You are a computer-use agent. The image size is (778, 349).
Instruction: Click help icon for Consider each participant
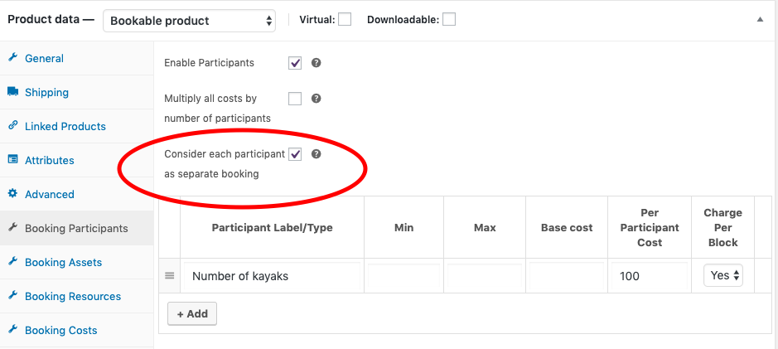click(316, 154)
